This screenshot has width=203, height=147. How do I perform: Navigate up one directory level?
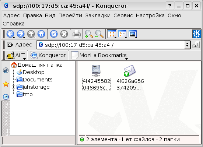(31, 34)
